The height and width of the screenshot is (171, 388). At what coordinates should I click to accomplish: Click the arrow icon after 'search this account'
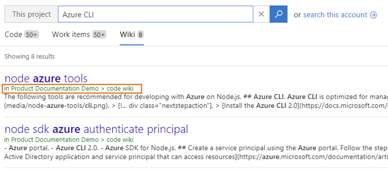[373, 15]
